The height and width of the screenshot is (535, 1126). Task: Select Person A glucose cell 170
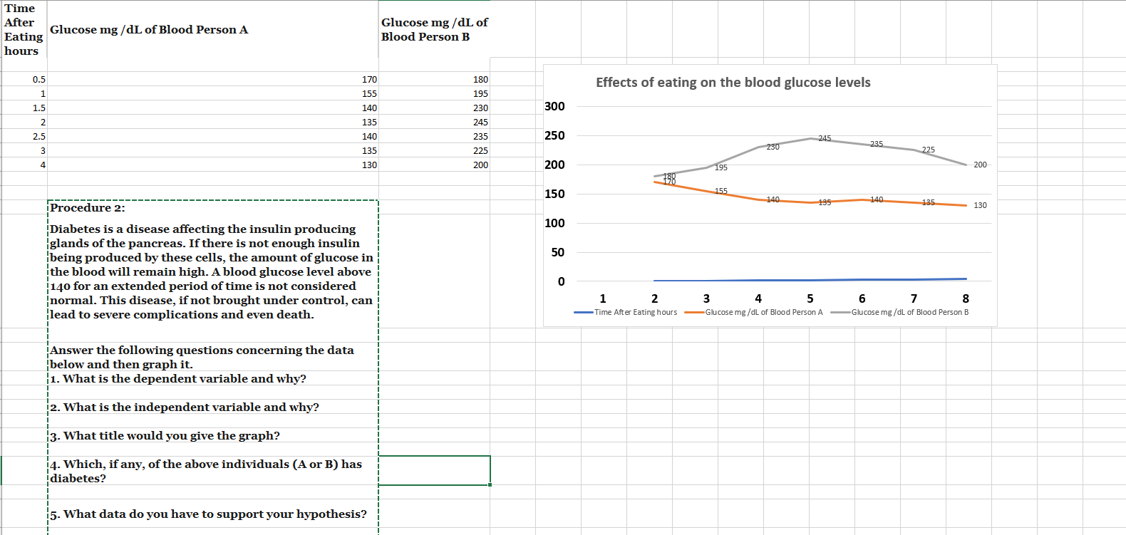(212, 79)
